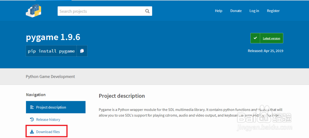309x138 pixels.
Task: Click the Project description lines icon
Action: pyautogui.click(x=32, y=107)
